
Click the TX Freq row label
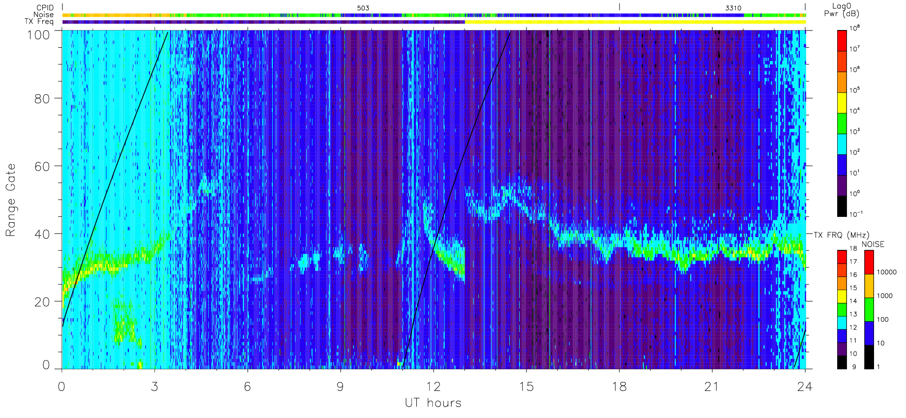pos(39,22)
